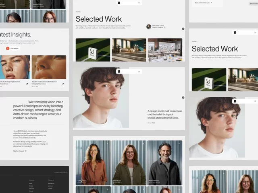The width and height of the screenshot is (258, 193).
Task: Open the LinkedIn link in the footer
Action: (x=51, y=186)
